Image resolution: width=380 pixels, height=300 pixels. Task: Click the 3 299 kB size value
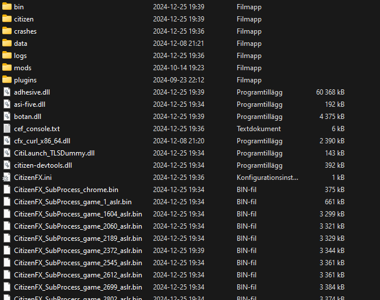(x=332, y=214)
